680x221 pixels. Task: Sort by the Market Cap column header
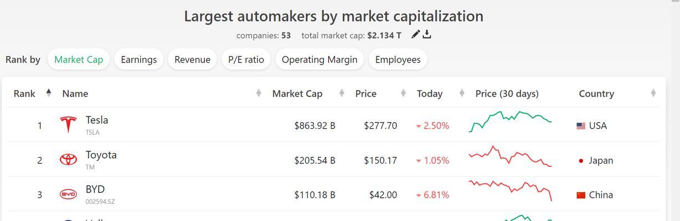point(297,93)
